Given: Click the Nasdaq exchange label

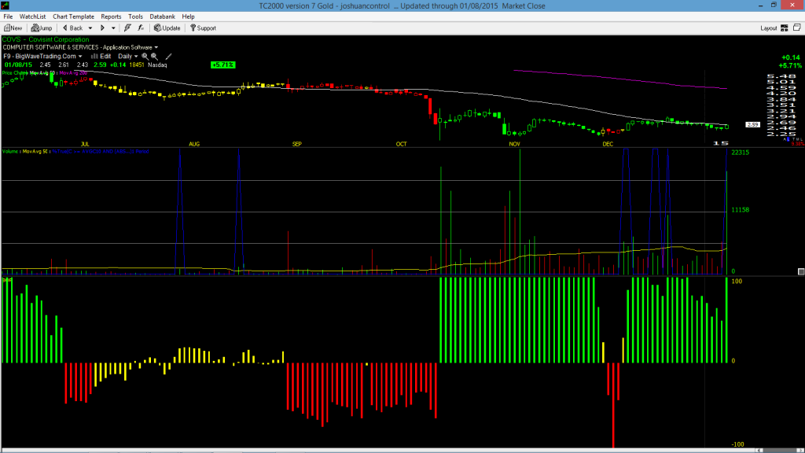Looking at the screenshot, I should pos(157,65).
